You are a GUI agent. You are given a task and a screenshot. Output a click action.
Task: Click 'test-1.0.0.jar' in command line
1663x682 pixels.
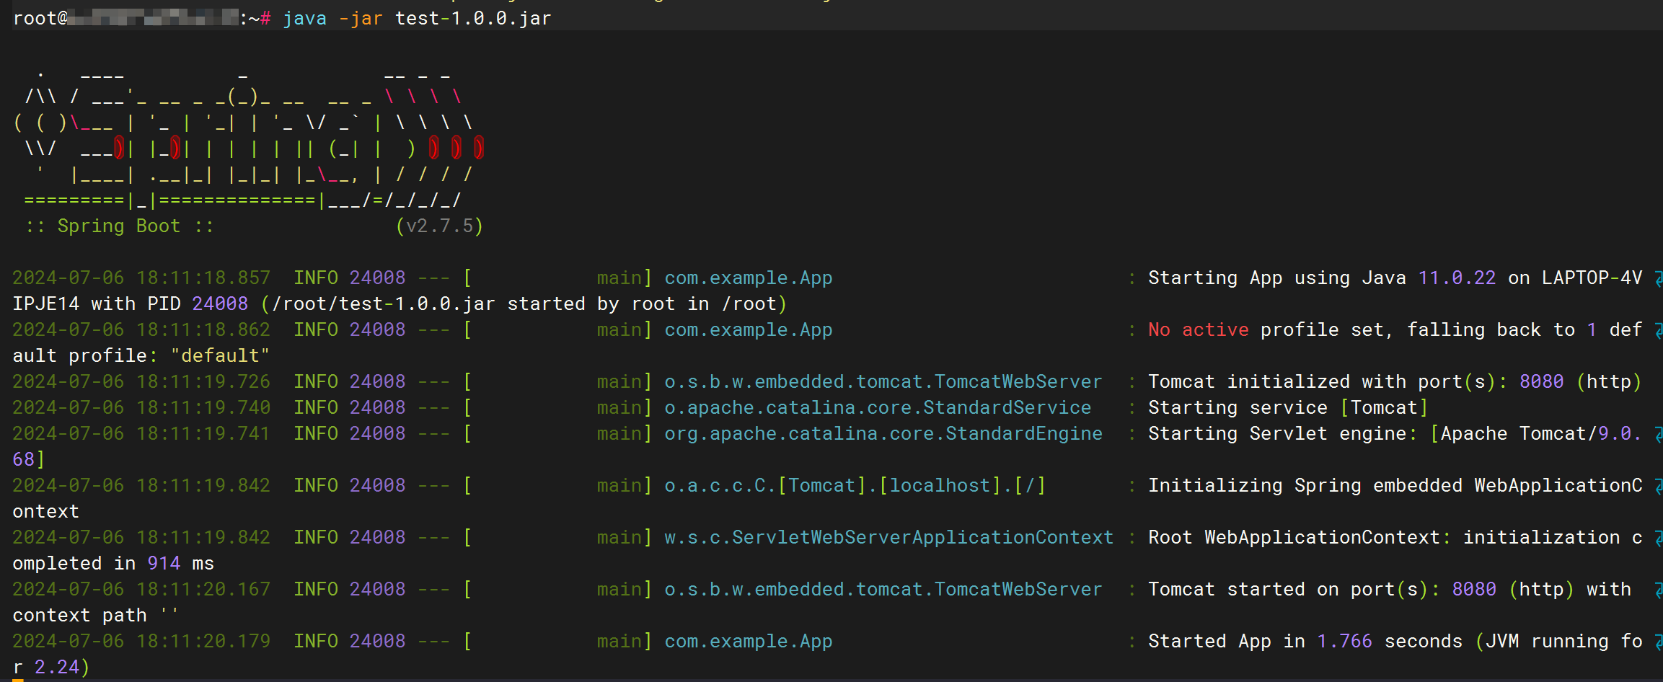(x=473, y=18)
